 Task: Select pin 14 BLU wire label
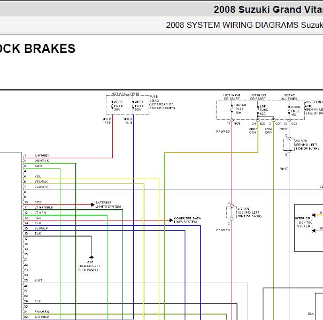tap(37, 223)
